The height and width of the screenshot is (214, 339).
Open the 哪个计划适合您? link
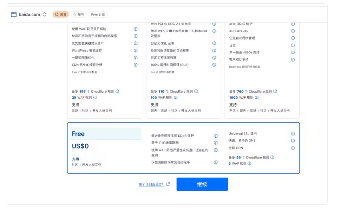coord(151,185)
